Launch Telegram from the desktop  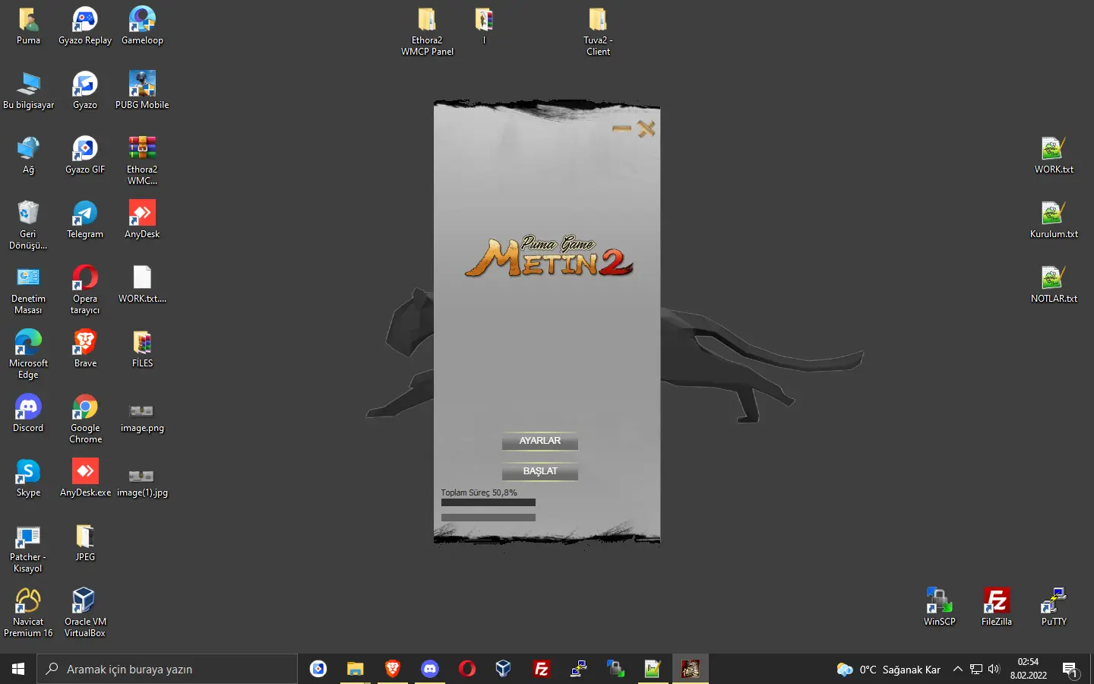point(85,220)
